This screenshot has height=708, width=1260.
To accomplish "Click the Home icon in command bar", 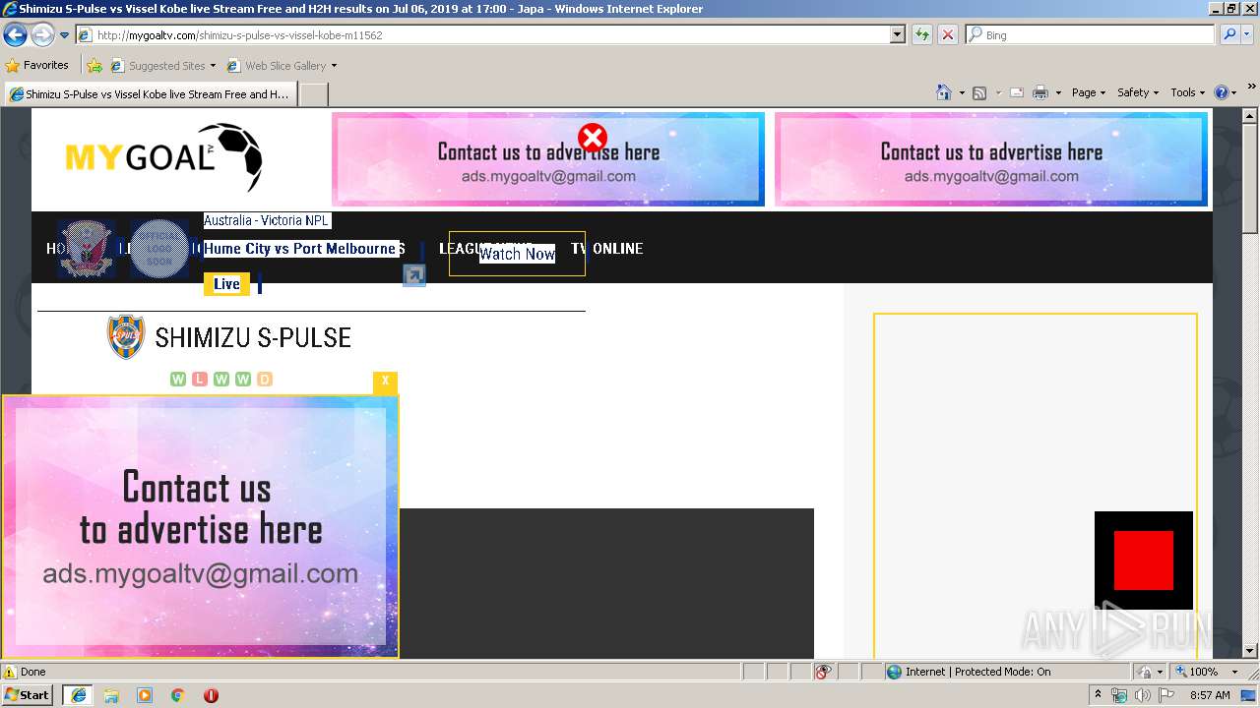I will click(944, 92).
